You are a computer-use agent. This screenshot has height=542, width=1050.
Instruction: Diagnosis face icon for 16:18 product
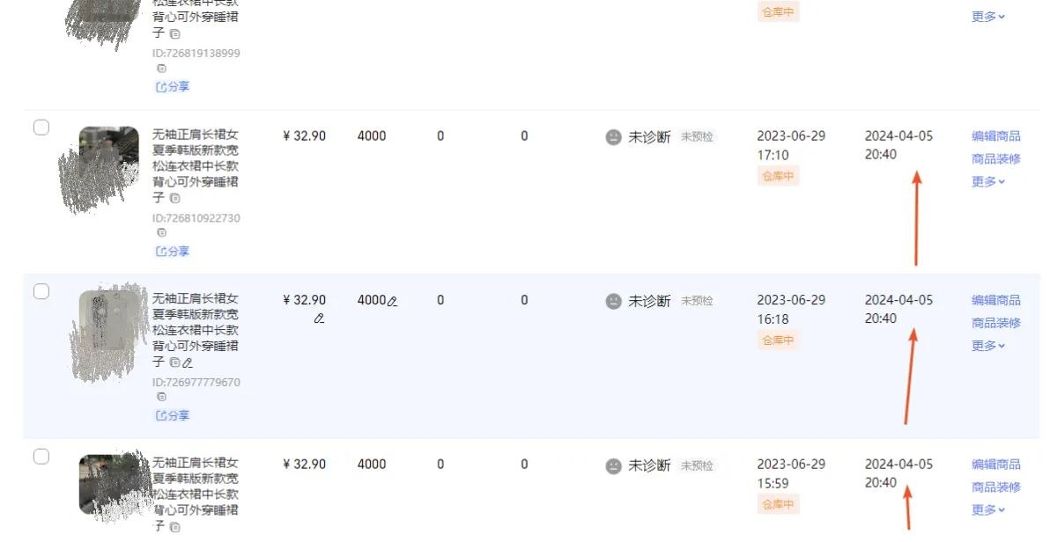(x=613, y=301)
